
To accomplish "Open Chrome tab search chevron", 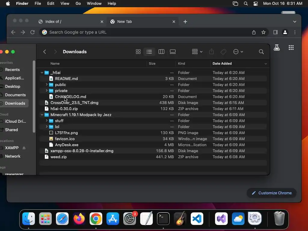I will click(x=295, y=22).
